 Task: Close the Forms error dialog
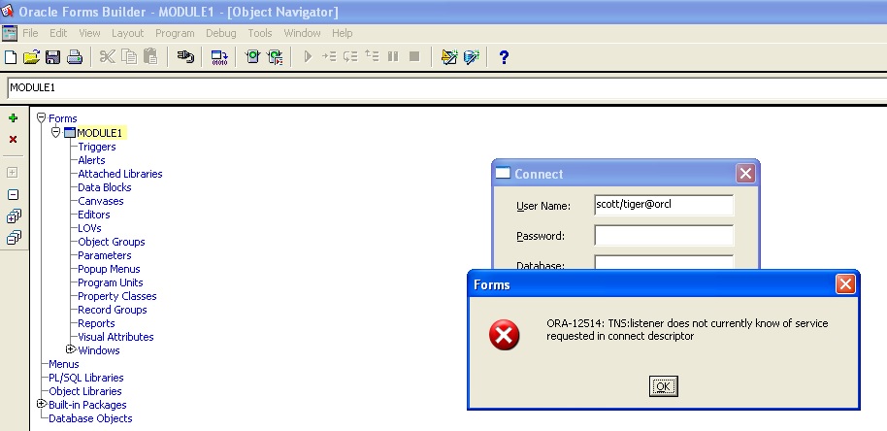[845, 284]
